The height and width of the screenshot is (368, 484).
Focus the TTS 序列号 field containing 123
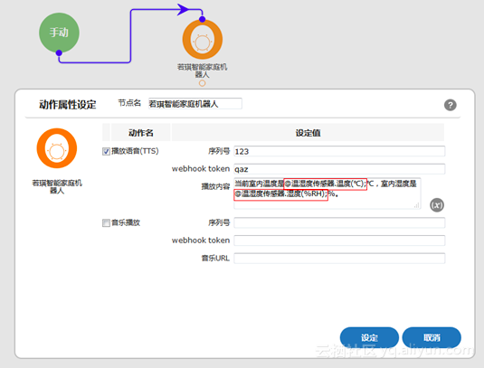339,151
